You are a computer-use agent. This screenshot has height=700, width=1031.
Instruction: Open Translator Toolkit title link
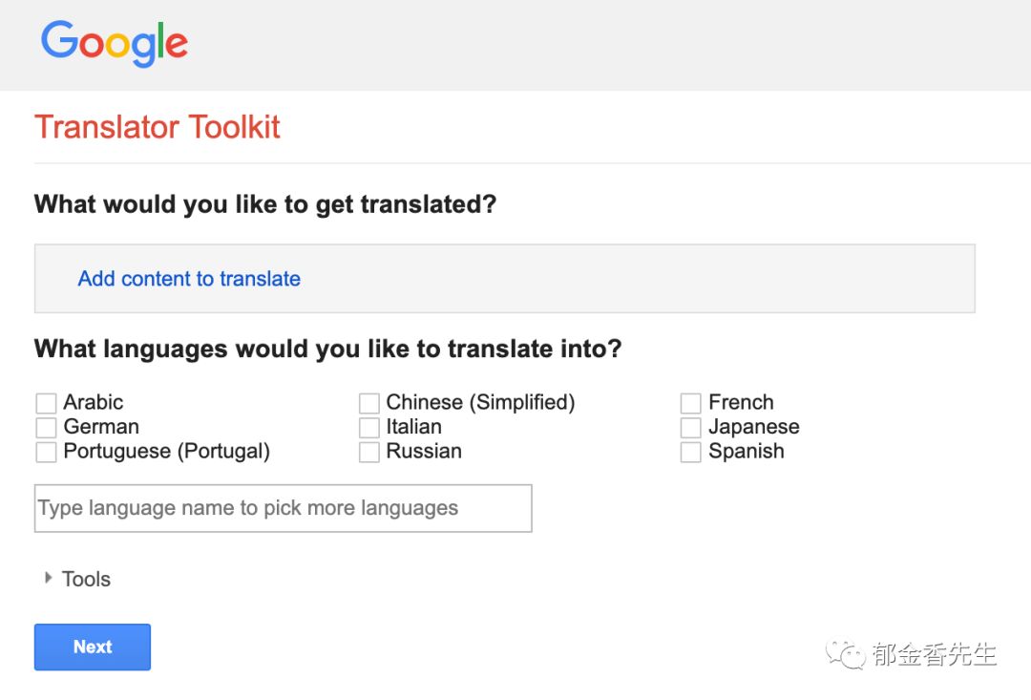click(158, 127)
